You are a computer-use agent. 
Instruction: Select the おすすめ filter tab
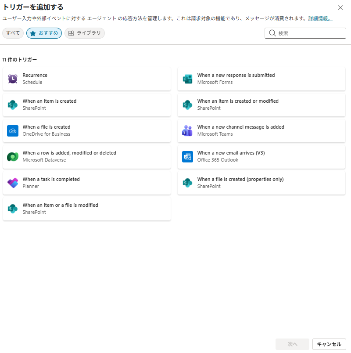pyautogui.click(x=44, y=33)
